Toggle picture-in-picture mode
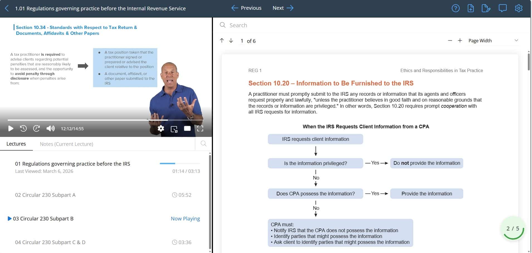The height and width of the screenshot is (253, 532). tap(174, 129)
